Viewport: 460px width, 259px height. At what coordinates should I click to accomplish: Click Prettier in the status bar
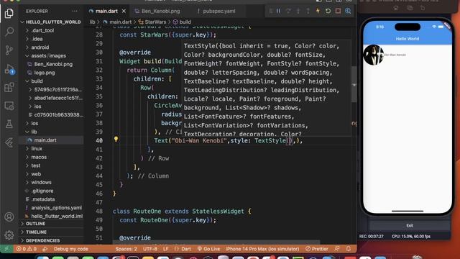click(x=317, y=249)
